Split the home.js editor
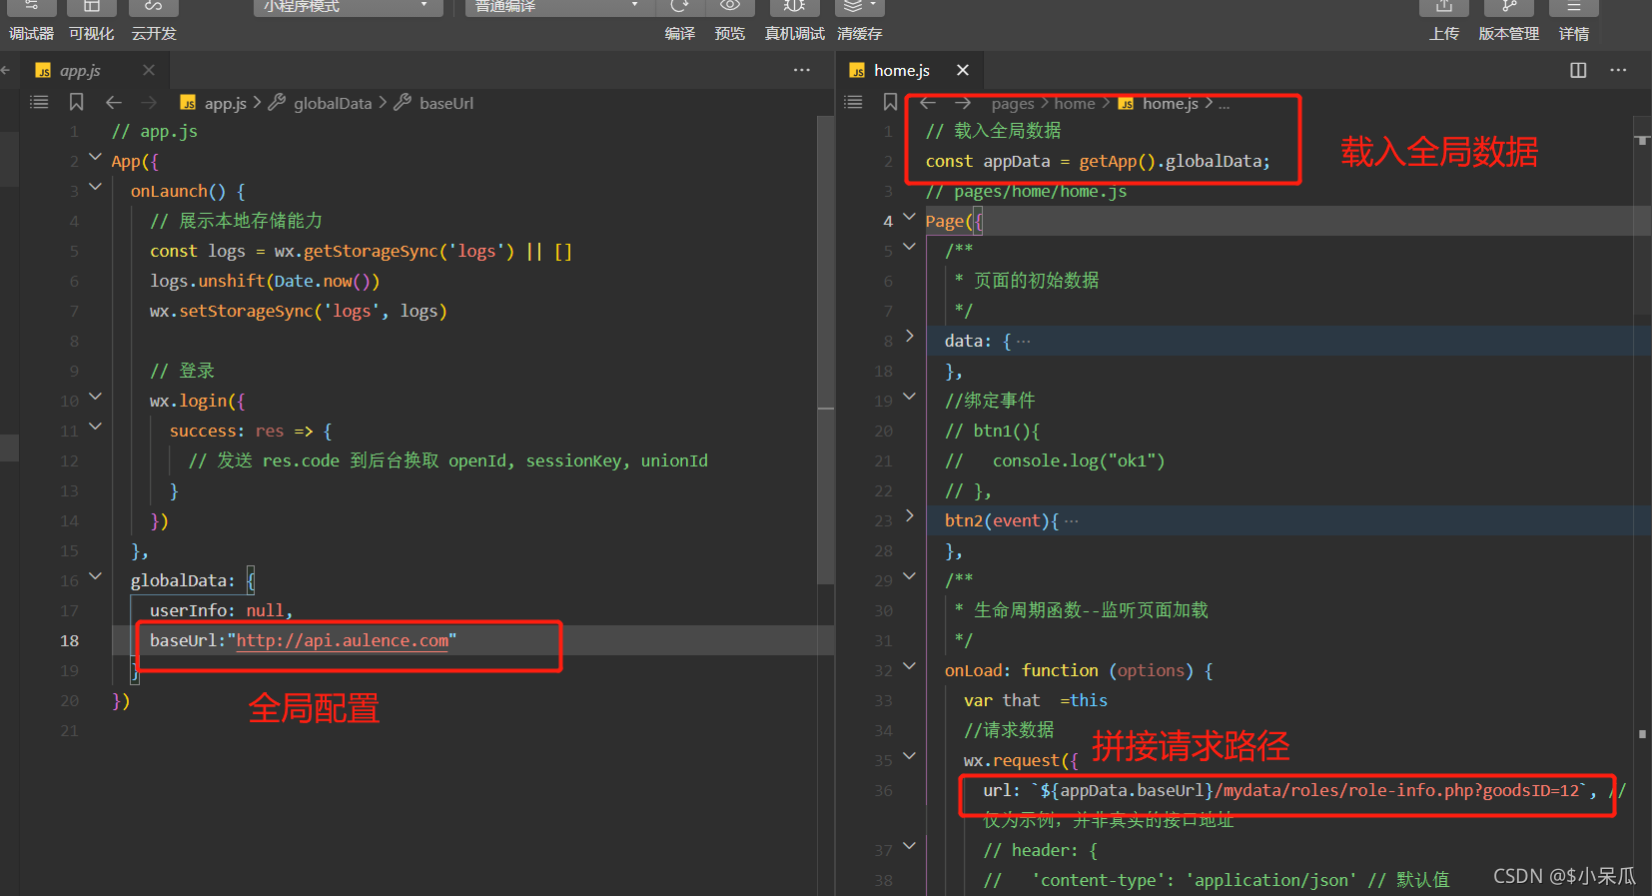This screenshot has height=896, width=1652. click(1578, 70)
